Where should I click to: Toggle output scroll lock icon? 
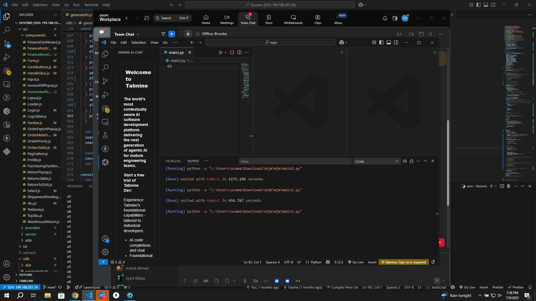tap(411, 161)
